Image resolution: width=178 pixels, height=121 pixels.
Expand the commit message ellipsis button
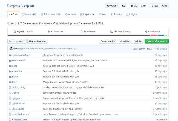pyautogui.click(x=76, y=49)
